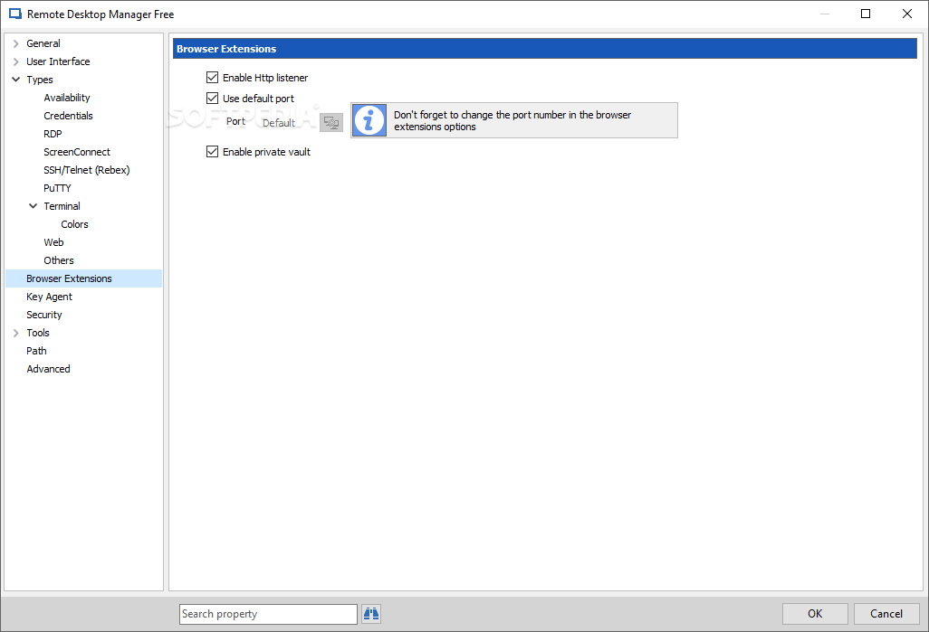Viewport: 929px width, 632px height.
Task: Collapse the Terminal tree node
Action: coord(34,206)
